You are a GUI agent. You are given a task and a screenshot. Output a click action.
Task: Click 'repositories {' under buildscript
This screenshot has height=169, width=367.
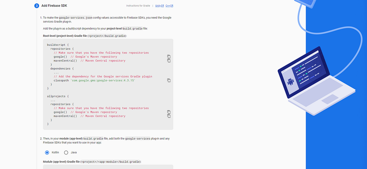pyautogui.click(x=62, y=49)
